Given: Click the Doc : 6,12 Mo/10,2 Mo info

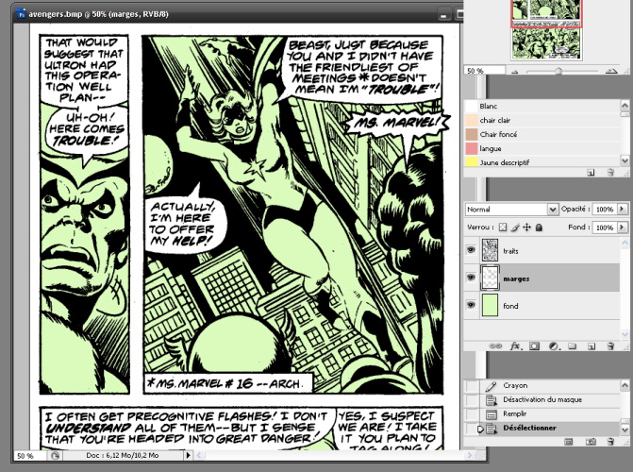Looking at the screenshot, I should click(x=123, y=455).
